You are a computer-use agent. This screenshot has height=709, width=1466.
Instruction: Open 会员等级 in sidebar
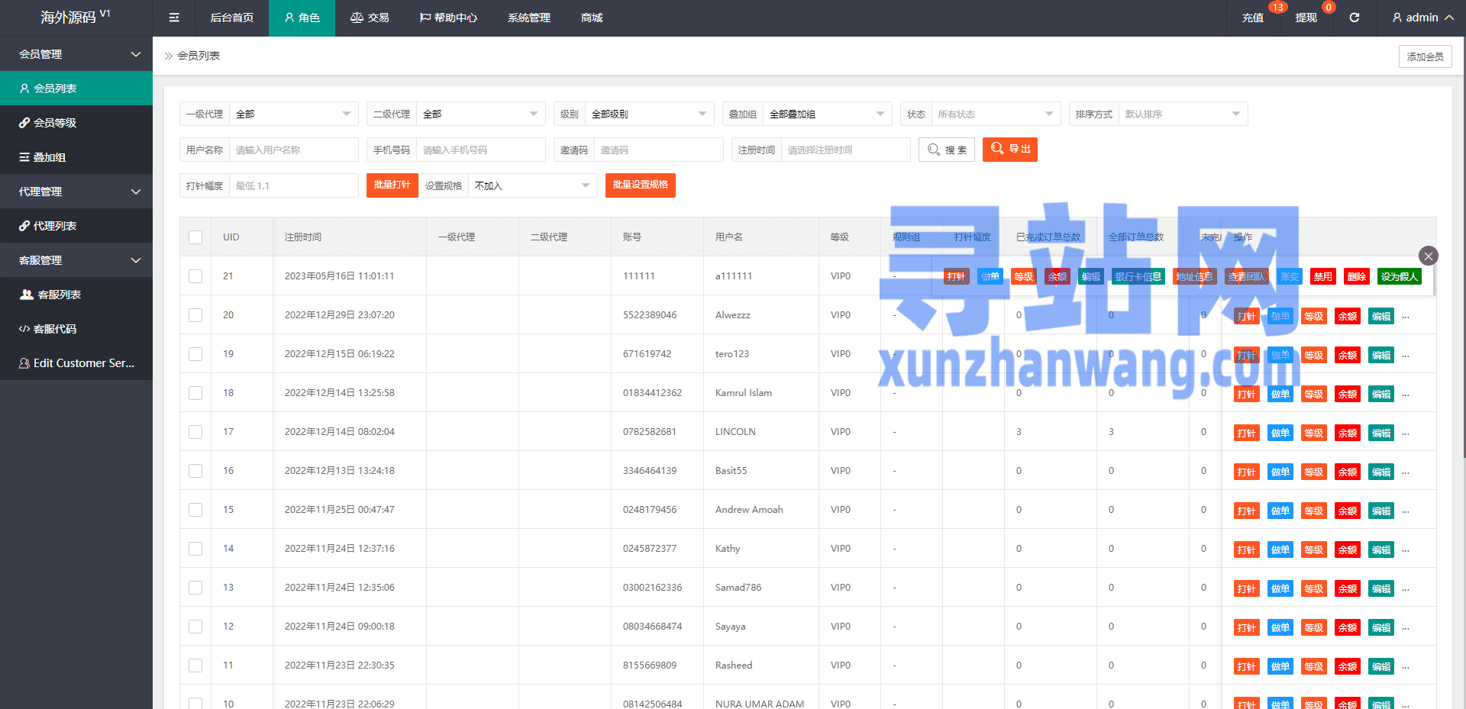76,123
